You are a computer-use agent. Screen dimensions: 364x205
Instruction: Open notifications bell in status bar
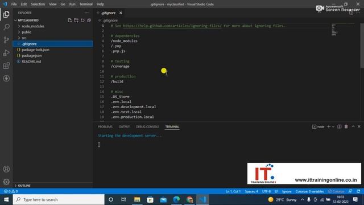point(358,191)
